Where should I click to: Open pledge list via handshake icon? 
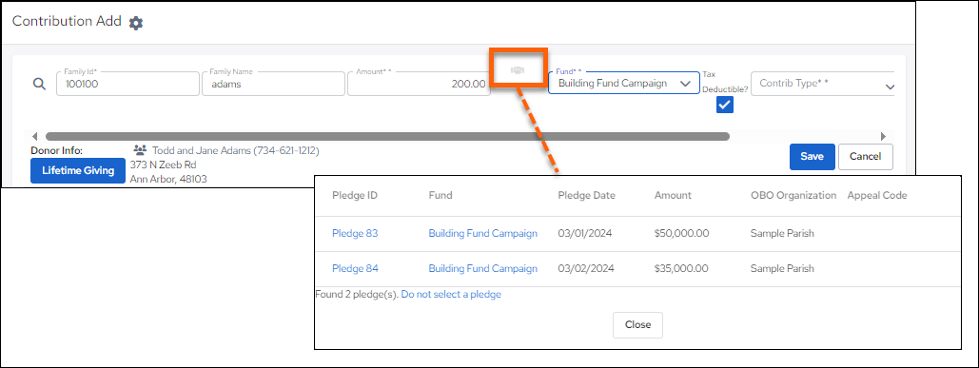(x=518, y=69)
